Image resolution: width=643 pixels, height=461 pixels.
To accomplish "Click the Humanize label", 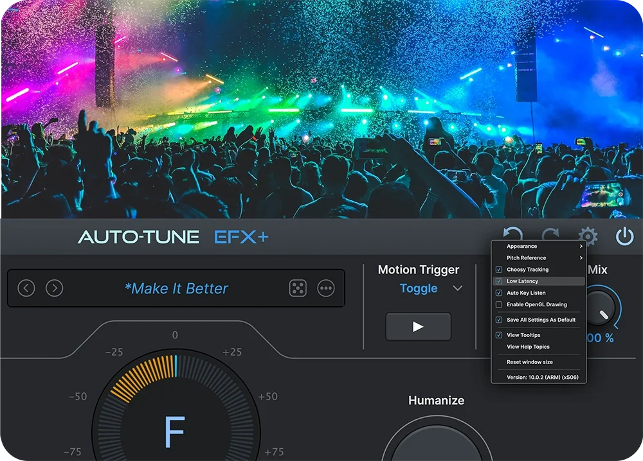I will [437, 401].
